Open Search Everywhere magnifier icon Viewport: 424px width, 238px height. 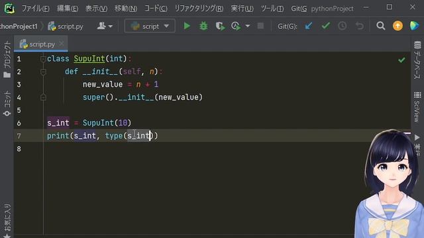coord(381,26)
